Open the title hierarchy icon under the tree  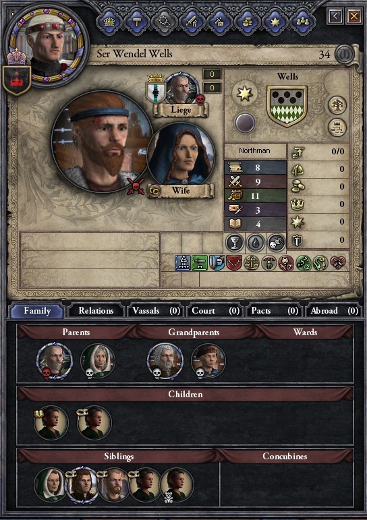[337, 127]
